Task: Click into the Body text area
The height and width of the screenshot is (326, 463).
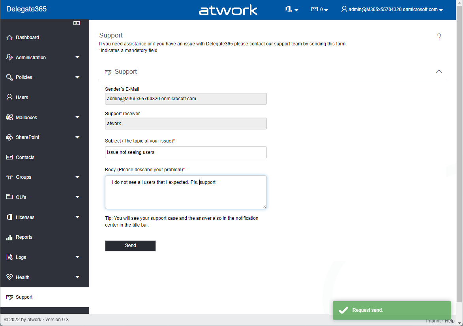Action: click(x=186, y=192)
